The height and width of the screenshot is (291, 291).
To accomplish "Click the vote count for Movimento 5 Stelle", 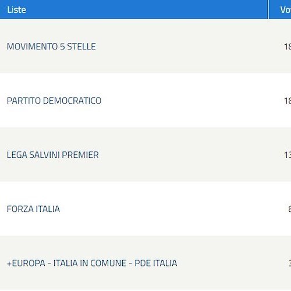I will (288, 47).
